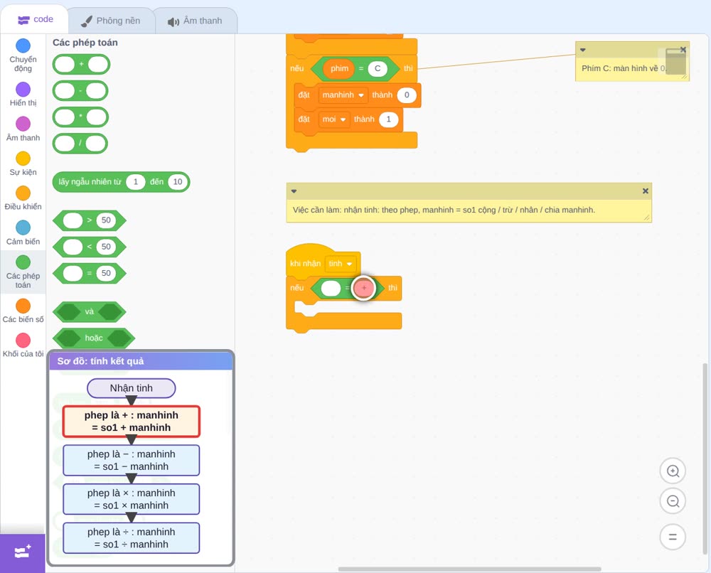Image resolution: width=711 pixels, height=573 pixels.
Task: Zoom out of the workspace
Action: click(673, 501)
